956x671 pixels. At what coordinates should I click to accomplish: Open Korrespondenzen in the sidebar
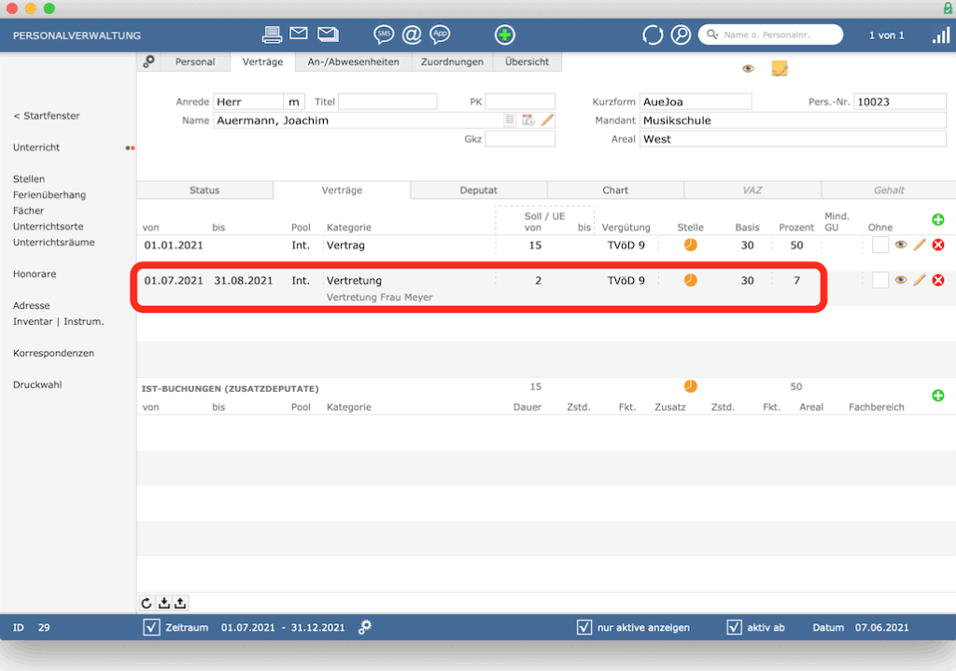pos(53,354)
